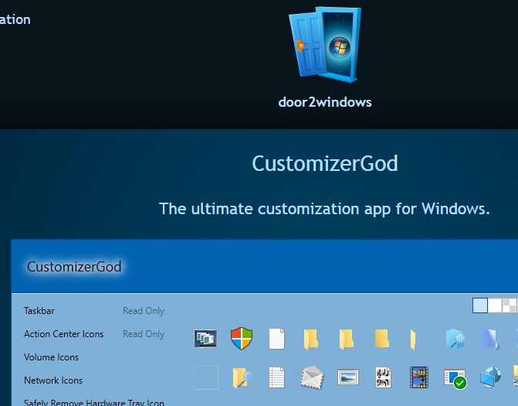Select the lined text document icon
The image size is (518, 406).
click(x=276, y=377)
